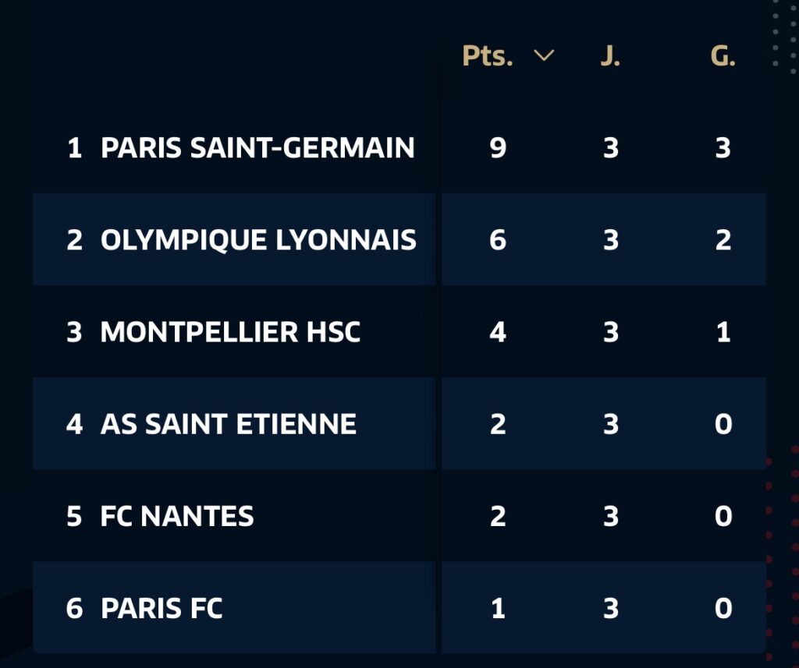Click Paris Saint-Germain's points value 9
Screen dimensions: 799x668
(x=498, y=147)
